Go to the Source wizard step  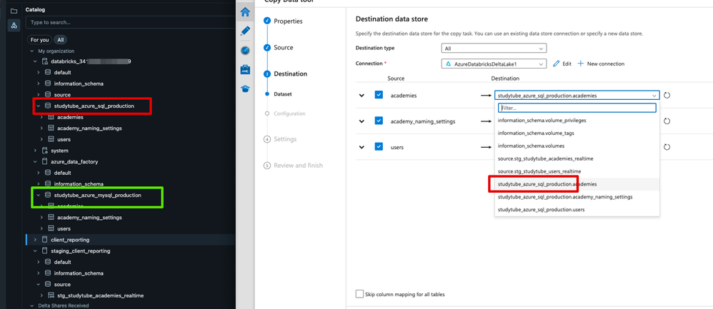pyautogui.click(x=284, y=48)
